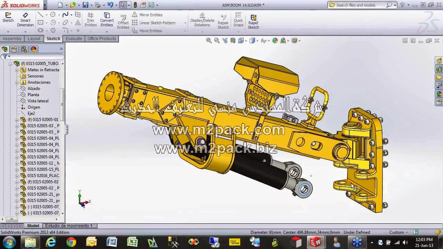Open the Evaluate tab

point(74,39)
